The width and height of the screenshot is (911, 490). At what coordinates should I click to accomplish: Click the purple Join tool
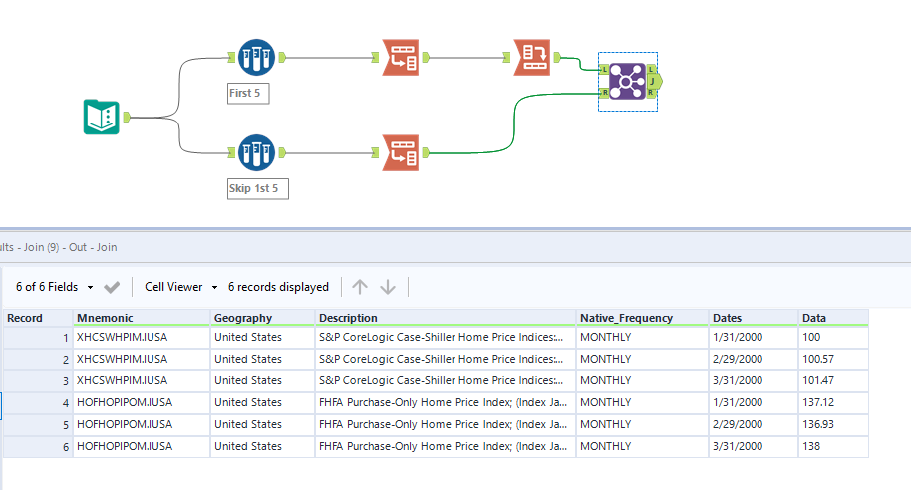pyautogui.click(x=627, y=81)
